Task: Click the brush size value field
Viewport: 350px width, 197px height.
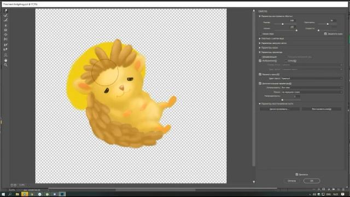Action: [x=293, y=21]
